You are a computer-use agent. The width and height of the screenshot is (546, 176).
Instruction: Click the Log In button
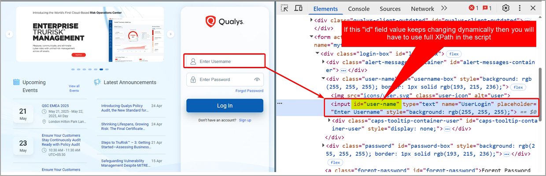tap(225, 106)
